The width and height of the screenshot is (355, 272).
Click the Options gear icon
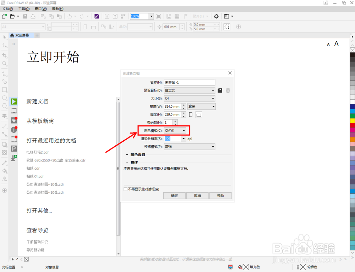(216, 16)
